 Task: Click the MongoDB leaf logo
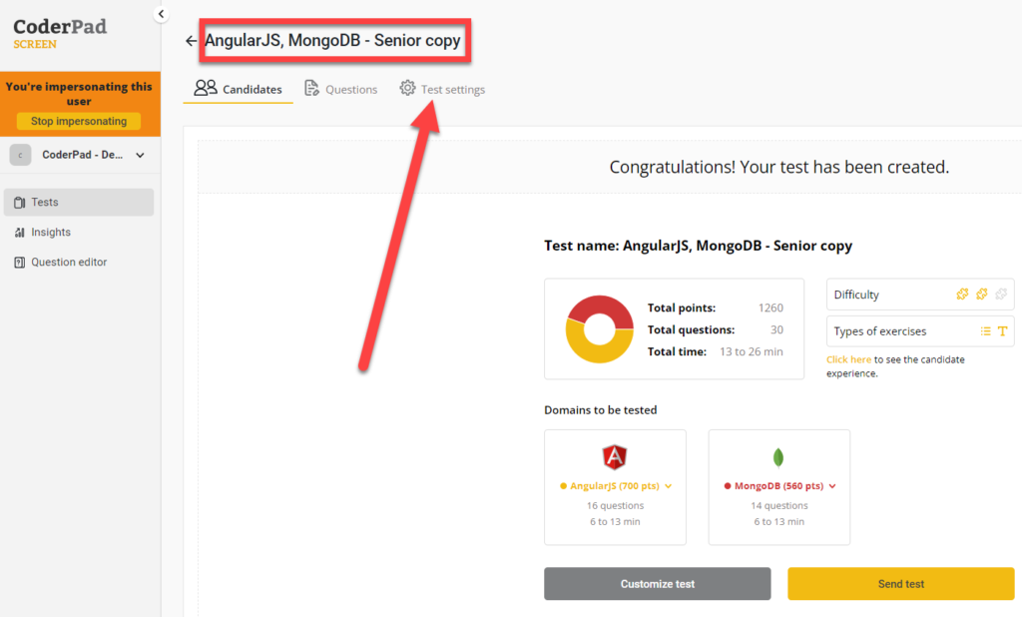coord(777,457)
